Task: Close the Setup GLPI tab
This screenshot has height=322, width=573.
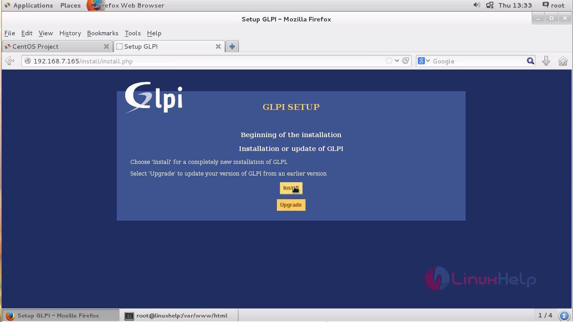Action: (x=218, y=46)
